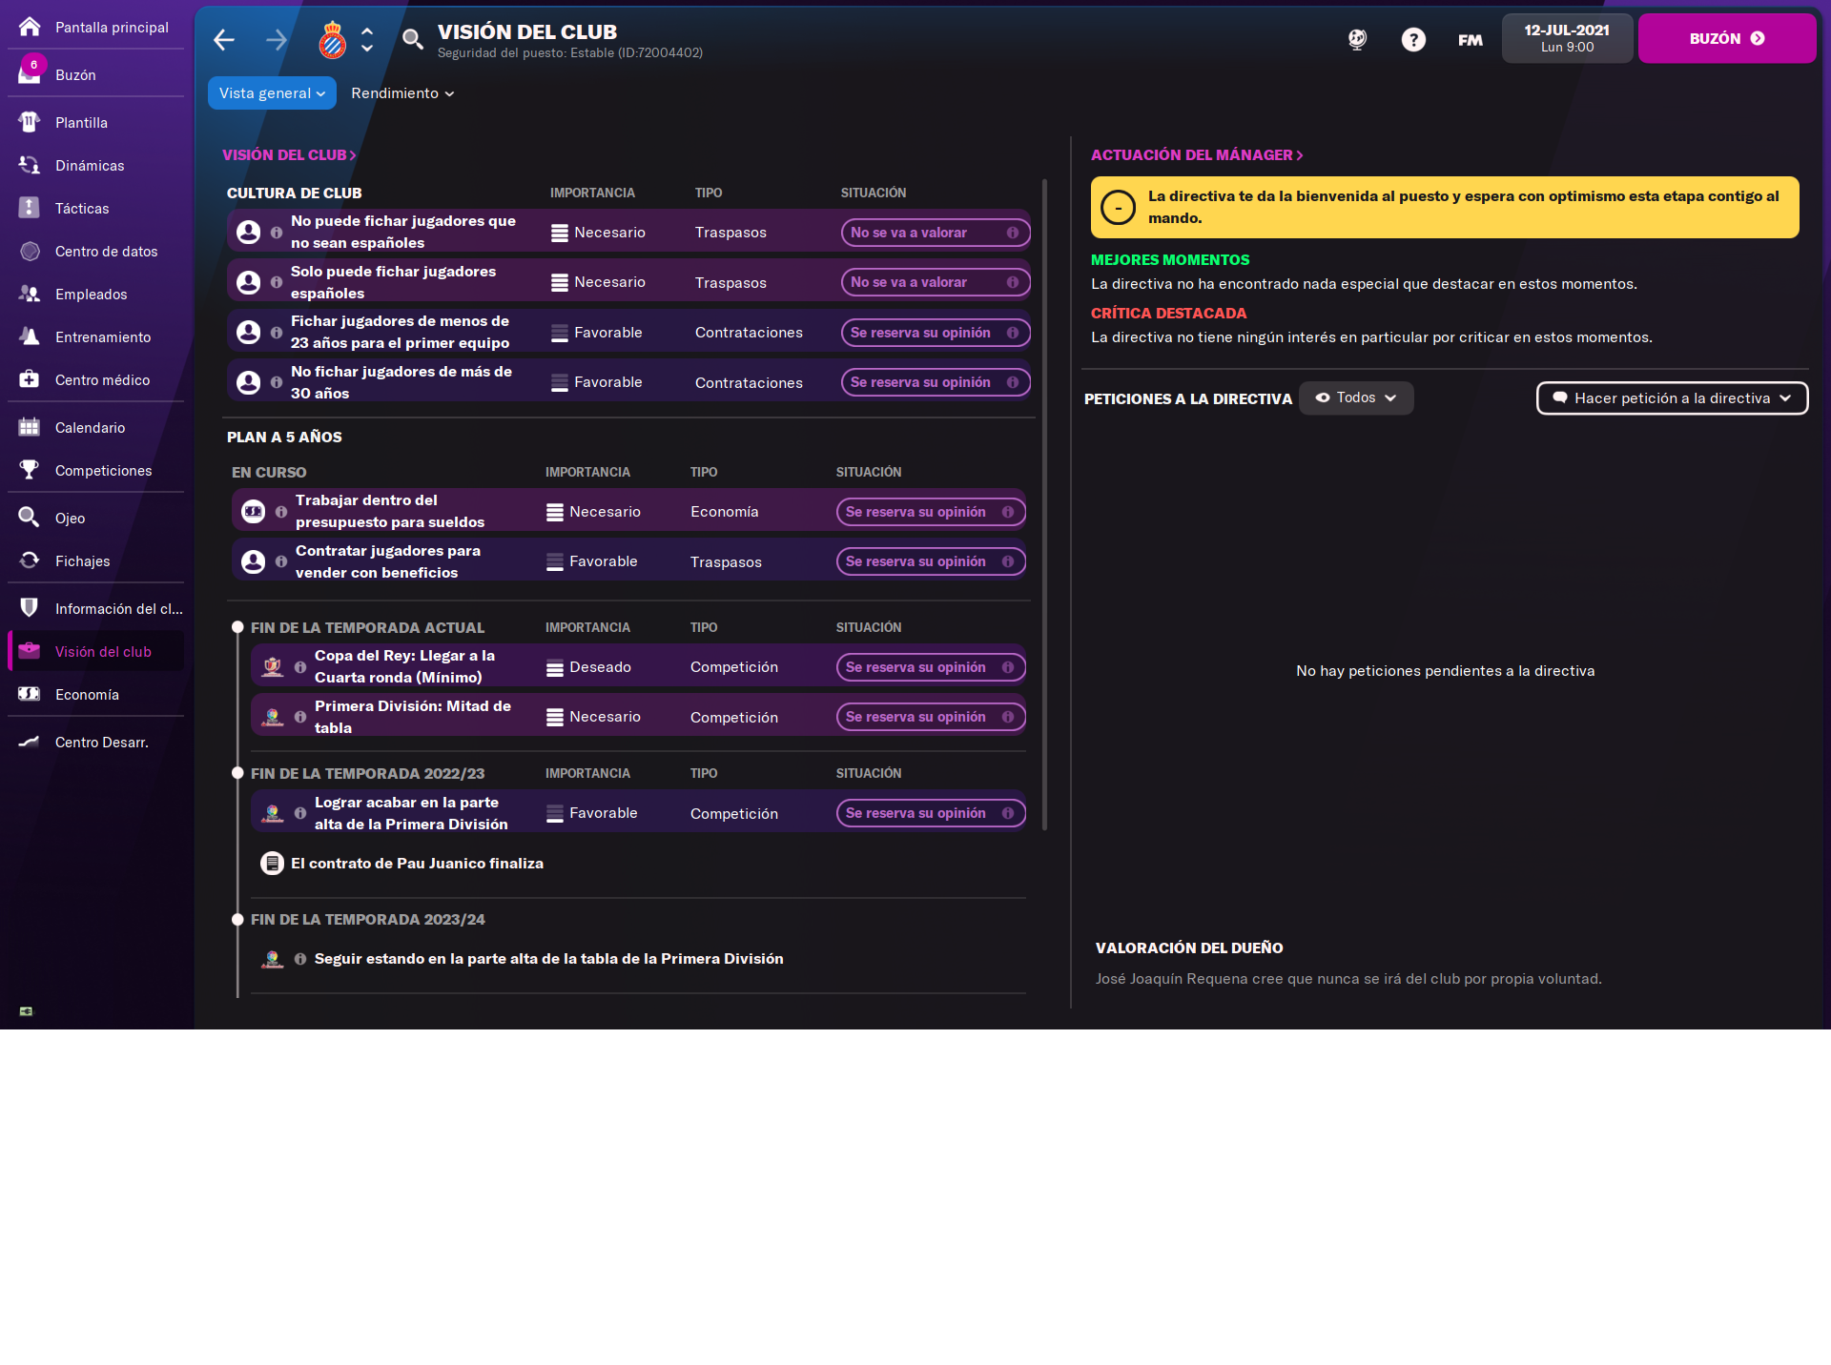
Task: Open the ACTUACIÓN DEL MÁNAGER header link
Action: pyautogui.click(x=1197, y=154)
